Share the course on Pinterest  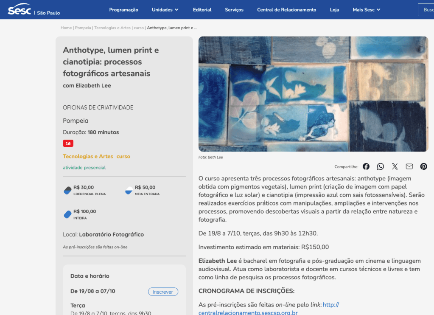tap(423, 166)
